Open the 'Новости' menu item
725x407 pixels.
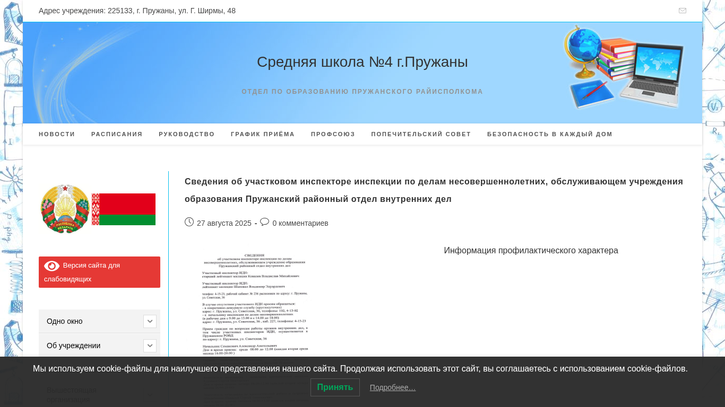(x=57, y=134)
